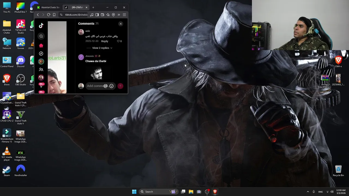The width and height of the screenshot is (349, 196).
Task: Open Task View on taskbar
Action: point(183,192)
